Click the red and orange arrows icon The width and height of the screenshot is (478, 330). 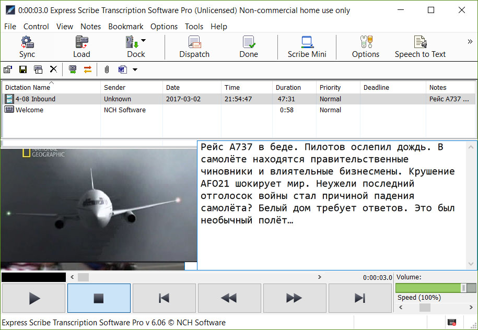click(88, 70)
